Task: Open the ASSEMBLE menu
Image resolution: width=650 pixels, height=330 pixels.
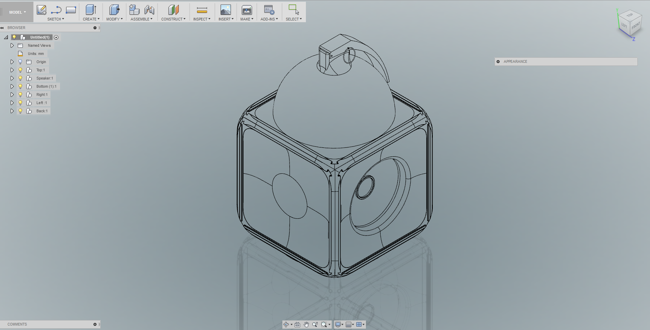Action: click(142, 19)
